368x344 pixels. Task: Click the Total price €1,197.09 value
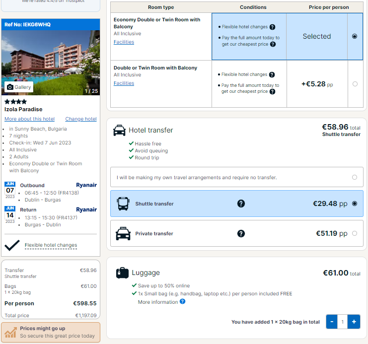point(85,315)
